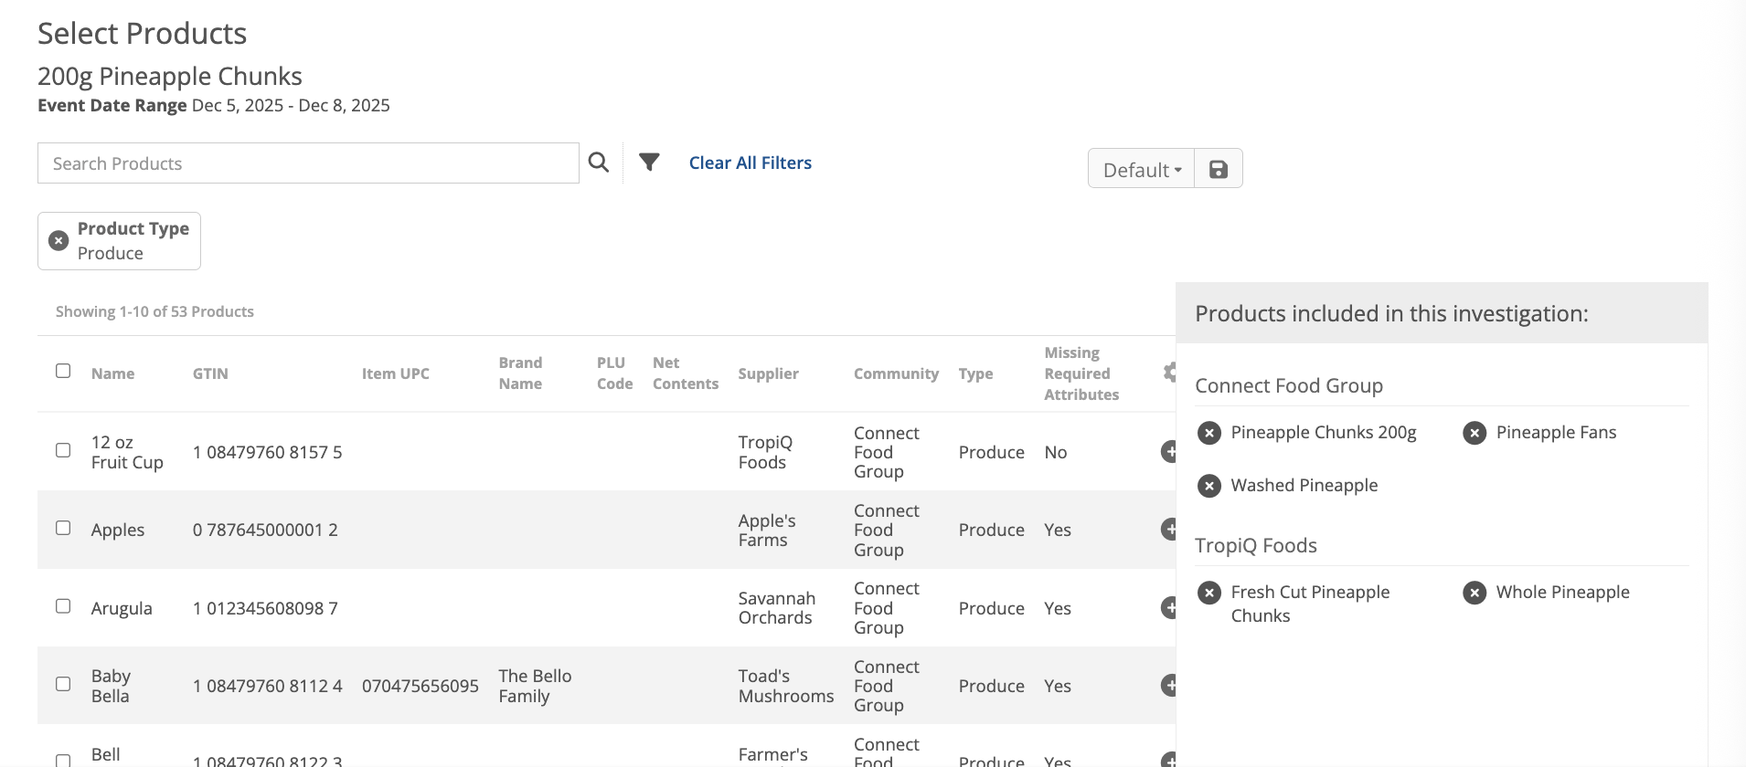Click the Showing 1-10 of 53 Products text
This screenshot has width=1746, height=767.
pyautogui.click(x=154, y=311)
